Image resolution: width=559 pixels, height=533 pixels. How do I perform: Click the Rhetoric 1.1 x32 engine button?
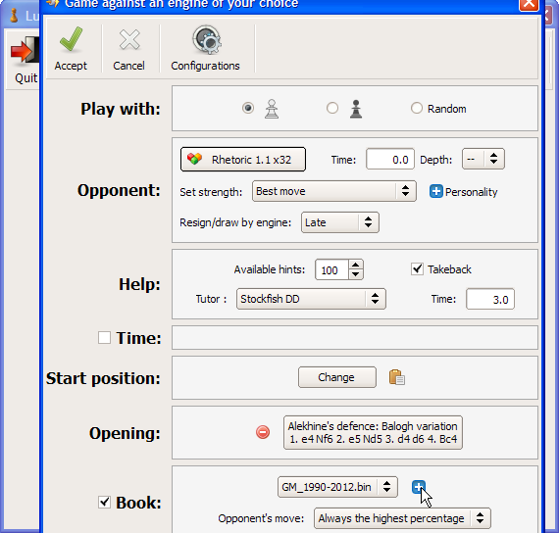[x=243, y=160]
